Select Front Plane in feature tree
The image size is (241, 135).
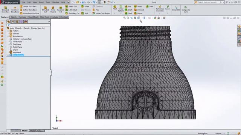pyautogui.click(x=16, y=42)
